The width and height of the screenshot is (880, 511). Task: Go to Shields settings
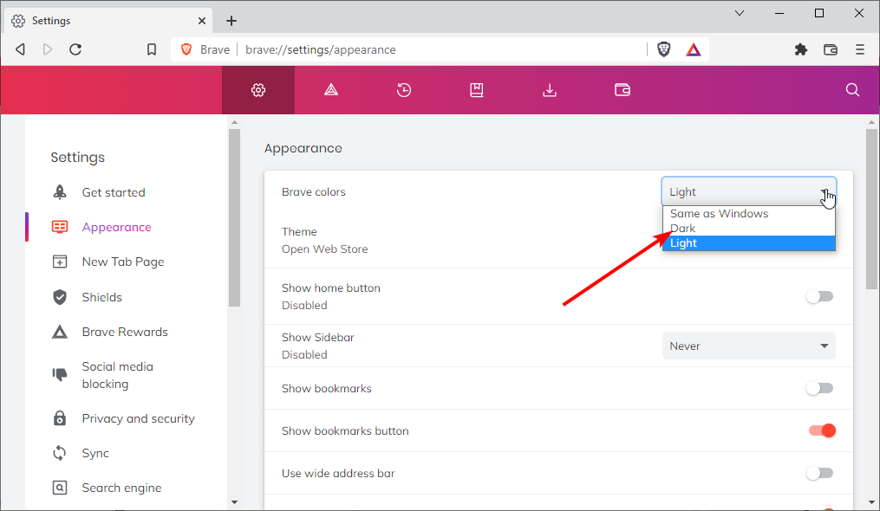(101, 297)
